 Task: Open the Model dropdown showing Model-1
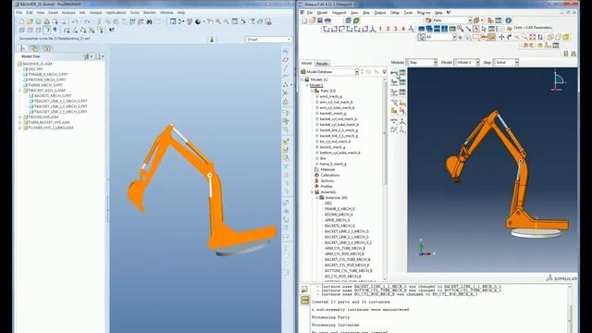pos(466,62)
